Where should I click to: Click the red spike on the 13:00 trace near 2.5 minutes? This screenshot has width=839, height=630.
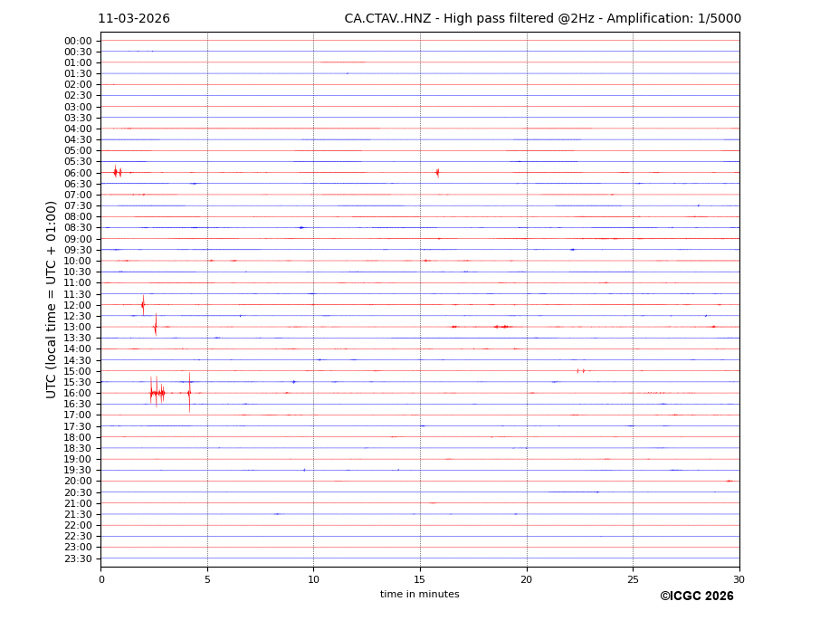[156, 327]
